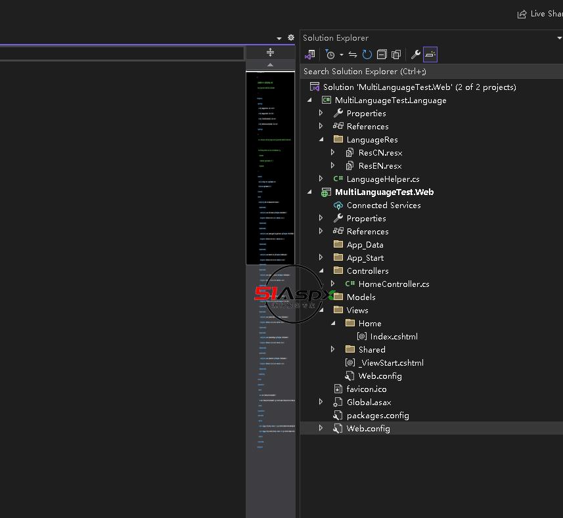Collapse the LanguageRes folder

point(321,139)
